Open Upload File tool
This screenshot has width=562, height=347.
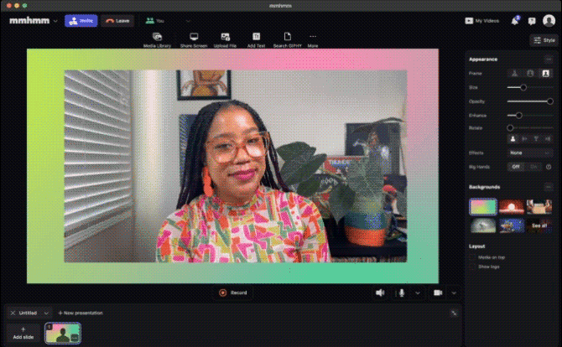coord(225,40)
